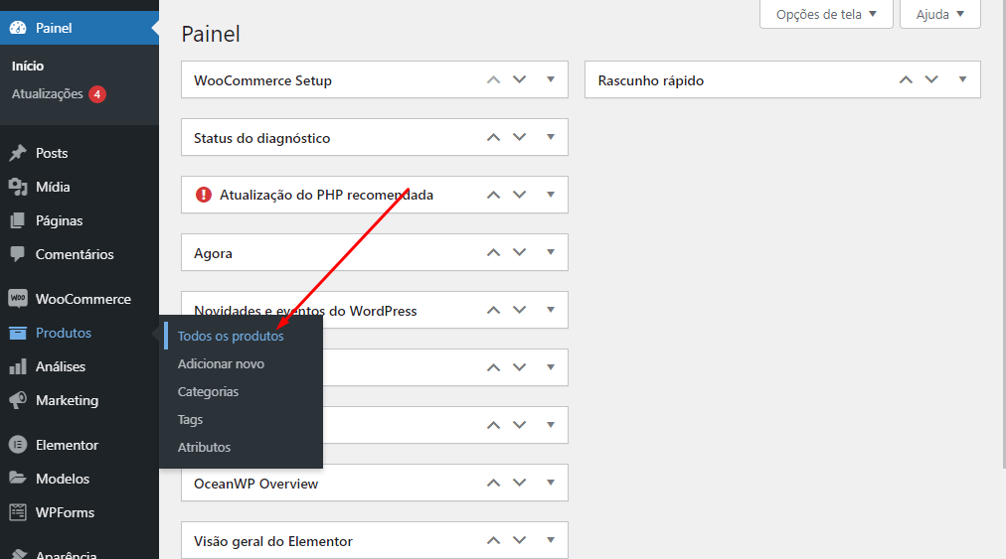Click the WPForms form icon
Screen dimensions: 1006x559
[x=18, y=512]
